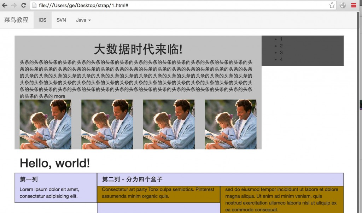
Task: Select carousel item 4
Action: click(281, 59)
